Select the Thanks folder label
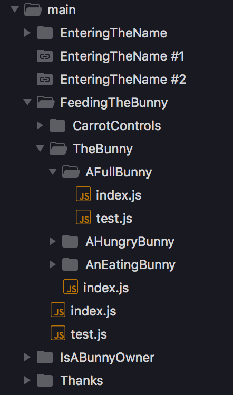Image resolution: width=233 pixels, height=395 pixels. (82, 380)
